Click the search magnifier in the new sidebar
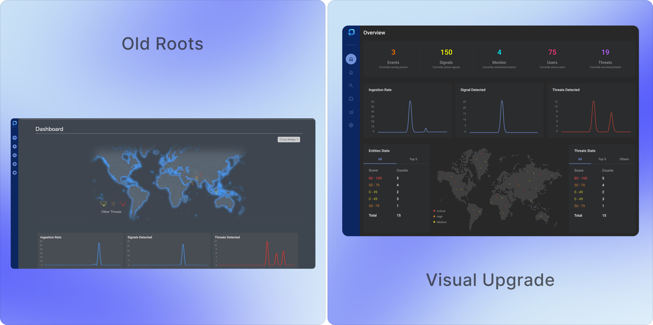The height and width of the screenshot is (325, 653). tap(351, 86)
